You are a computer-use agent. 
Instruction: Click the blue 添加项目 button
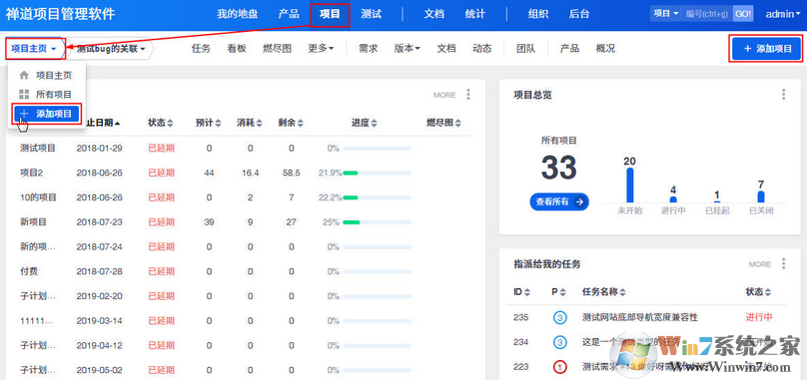coord(767,48)
